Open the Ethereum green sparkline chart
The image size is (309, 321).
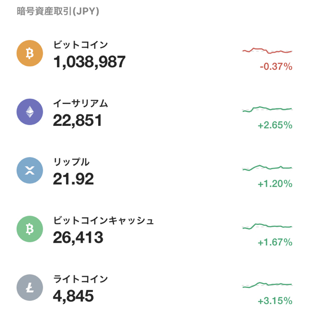[267, 109]
